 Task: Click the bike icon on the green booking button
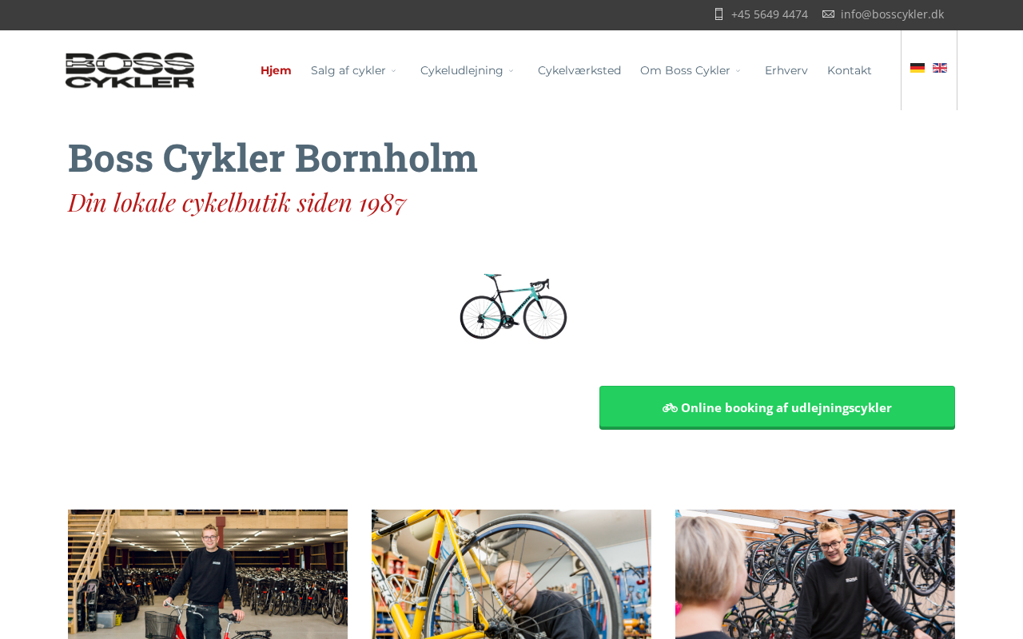tap(670, 408)
